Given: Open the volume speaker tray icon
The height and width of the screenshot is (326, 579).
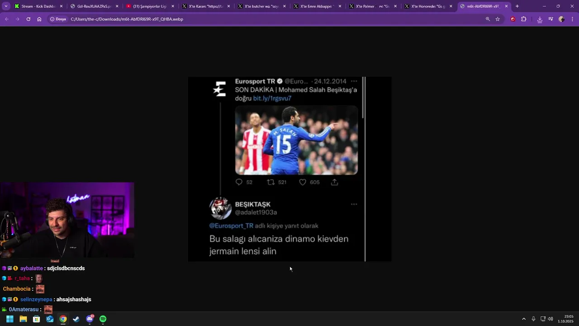Looking at the screenshot, I should 551,319.
